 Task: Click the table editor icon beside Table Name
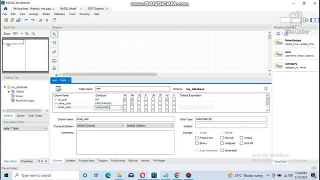[x=58, y=89]
